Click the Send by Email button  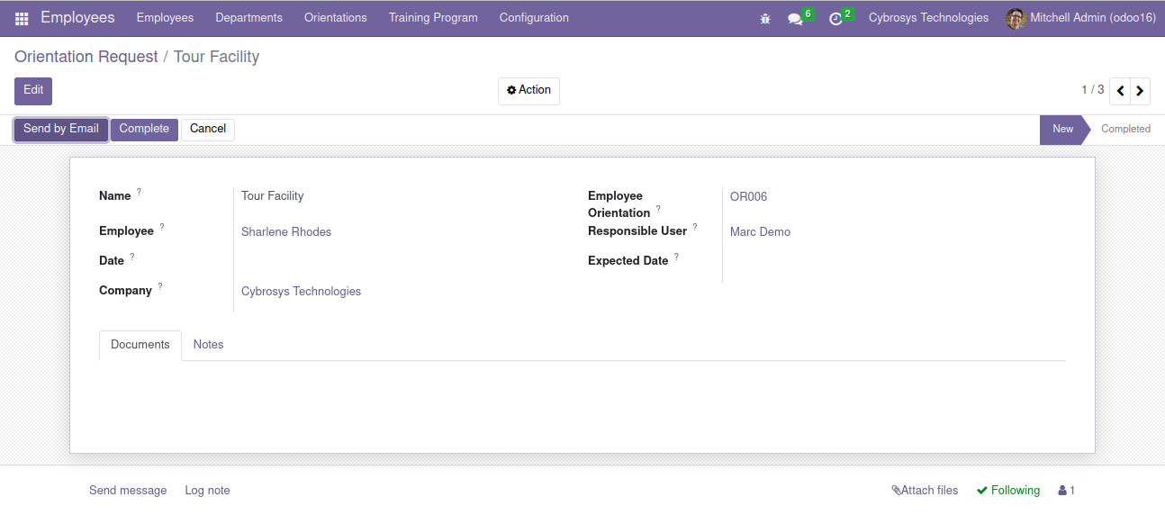pos(61,130)
